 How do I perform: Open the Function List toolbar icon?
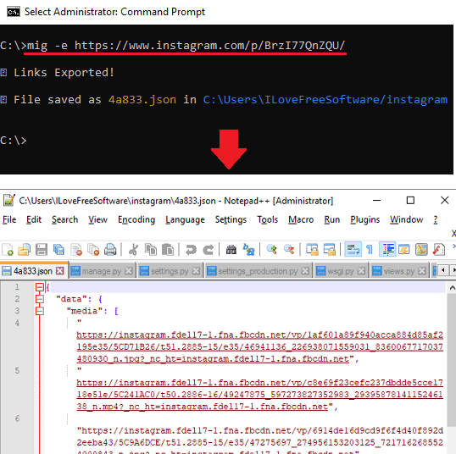(x=439, y=250)
